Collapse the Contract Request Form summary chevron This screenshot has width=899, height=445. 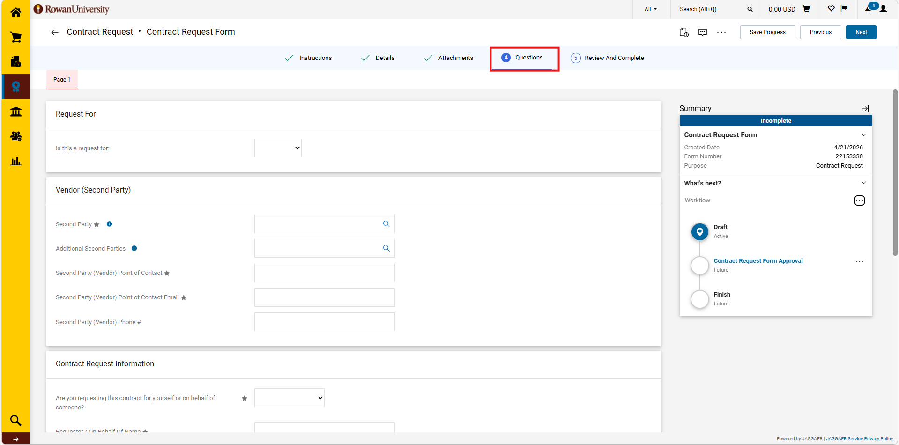pos(864,135)
